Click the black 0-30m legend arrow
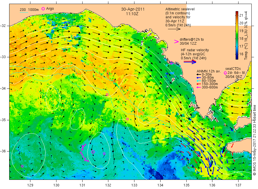258x189 pixels. click(x=199, y=74)
